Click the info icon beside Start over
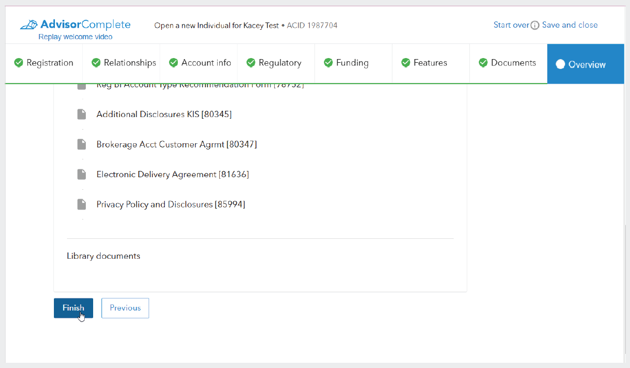The width and height of the screenshot is (630, 368). click(535, 26)
